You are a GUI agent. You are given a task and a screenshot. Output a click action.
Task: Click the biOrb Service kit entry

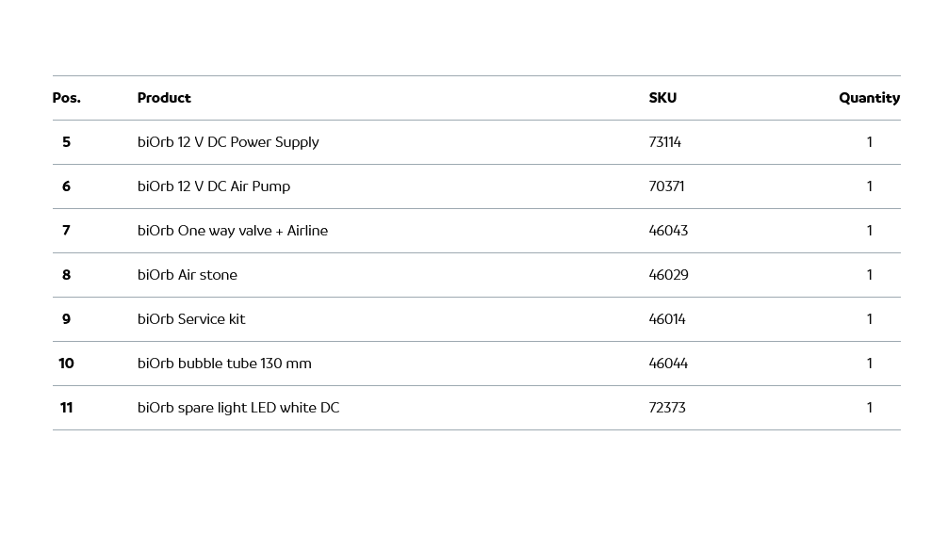[x=191, y=319]
